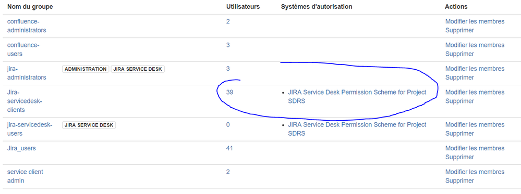Click the Nom du groupe column header

coord(30,7)
